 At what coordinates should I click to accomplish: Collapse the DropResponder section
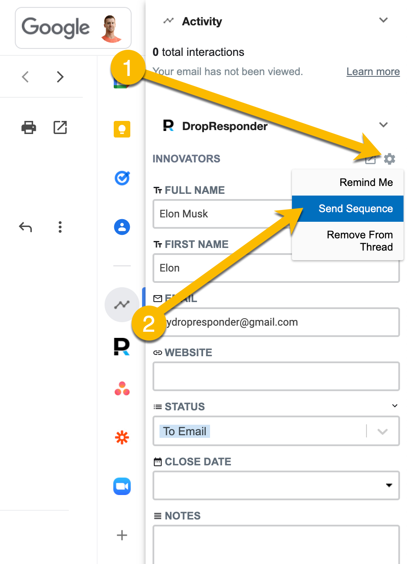tap(383, 125)
